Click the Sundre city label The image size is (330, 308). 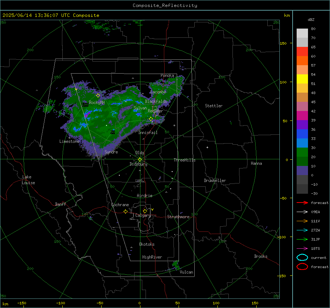pyautogui.click(x=111, y=152)
